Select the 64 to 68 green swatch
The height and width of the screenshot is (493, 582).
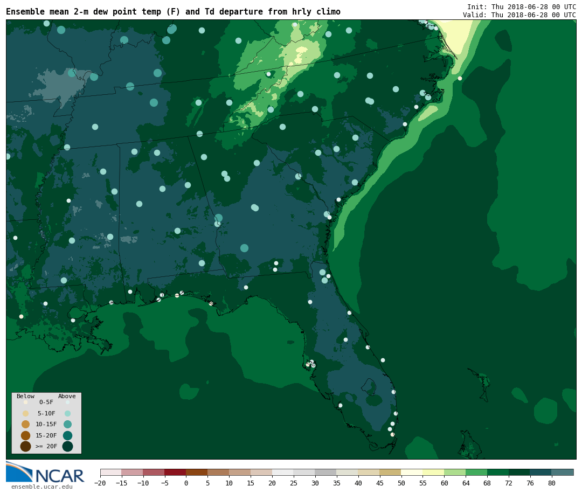click(477, 472)
